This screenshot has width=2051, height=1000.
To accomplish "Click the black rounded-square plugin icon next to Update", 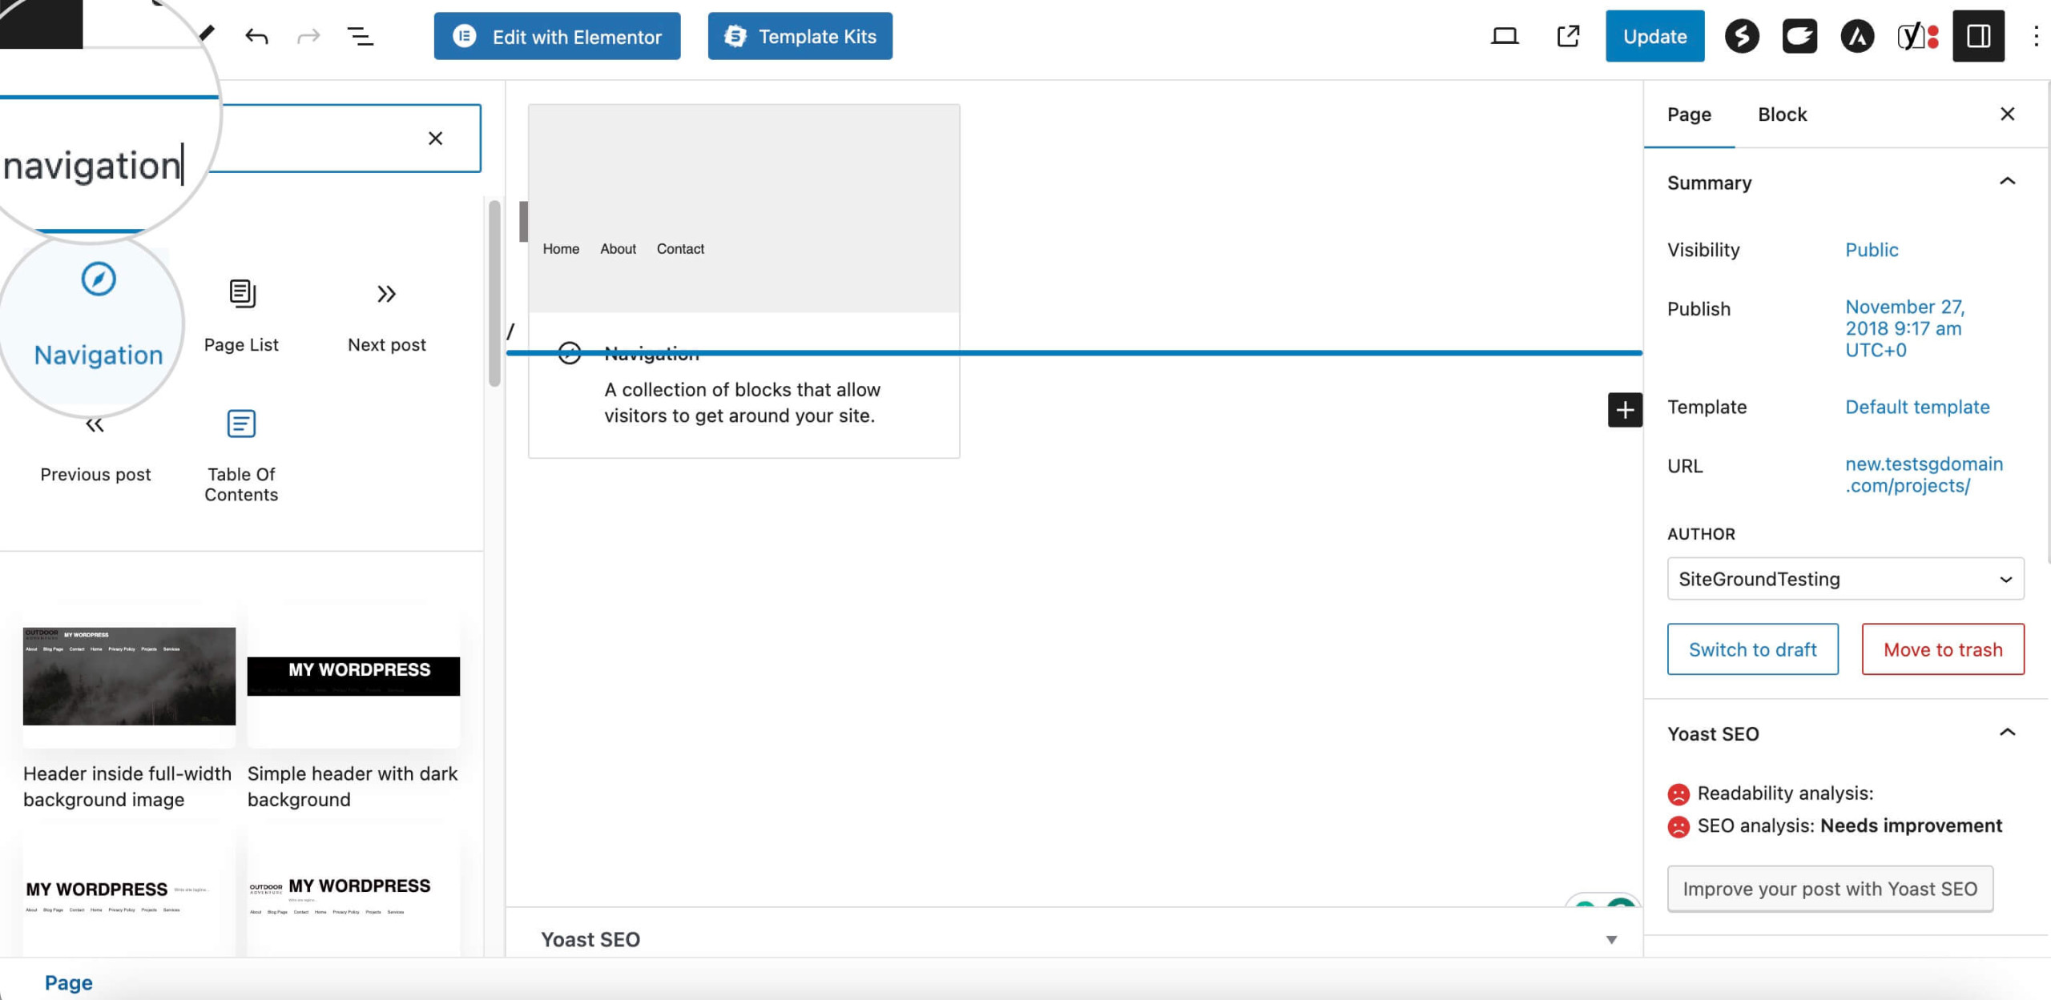I will [x=1799, y=36].
